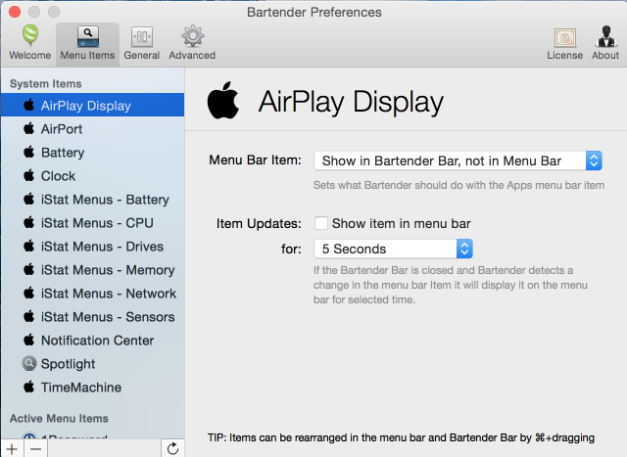
Task: Click the Apple icon beside Clock
Action: [28, 175]
